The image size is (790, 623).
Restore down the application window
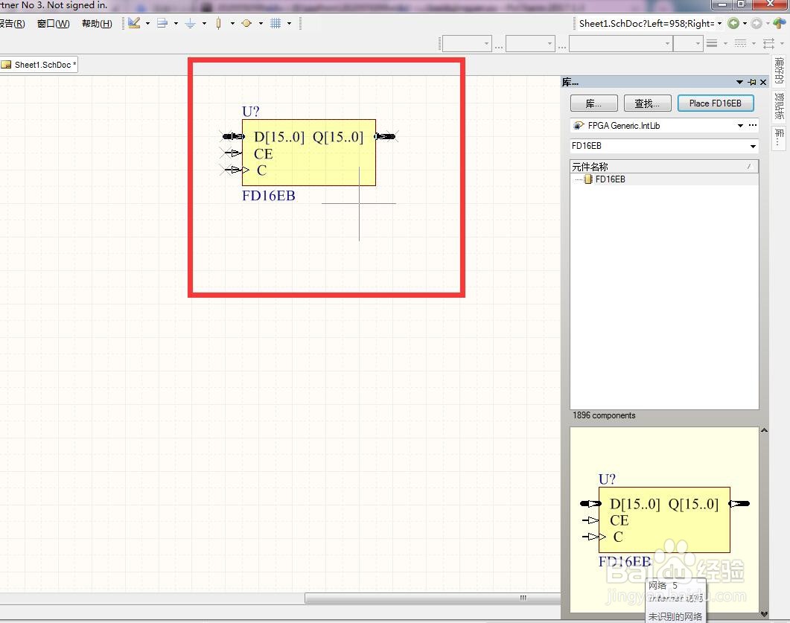tap(741, 4)
